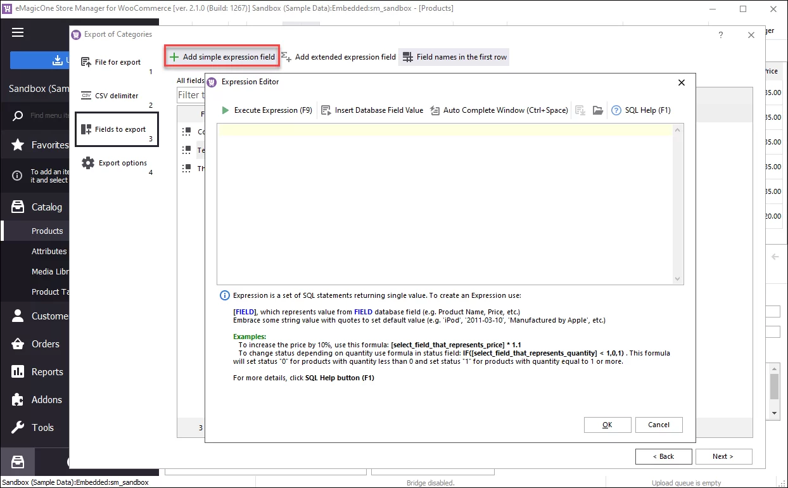Click the help question mark on Export dialog

[x=720, y=35]
